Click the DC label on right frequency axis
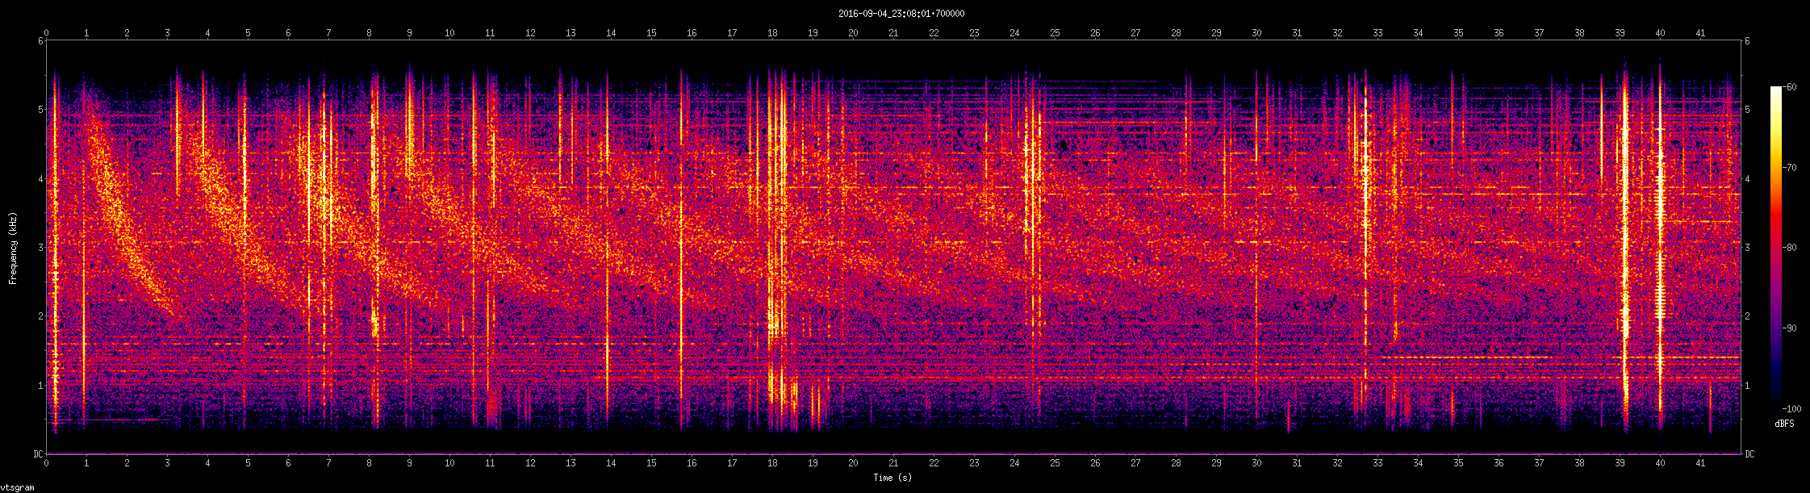Screen dimensions: 1810x493 coord(1749,454)
